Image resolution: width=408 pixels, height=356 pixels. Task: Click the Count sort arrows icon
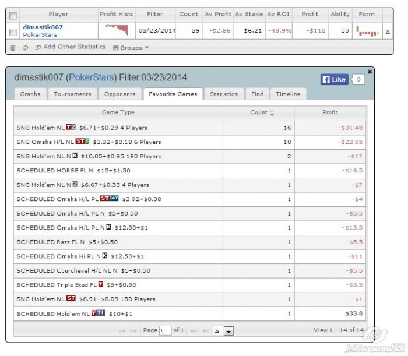(272, 113)
